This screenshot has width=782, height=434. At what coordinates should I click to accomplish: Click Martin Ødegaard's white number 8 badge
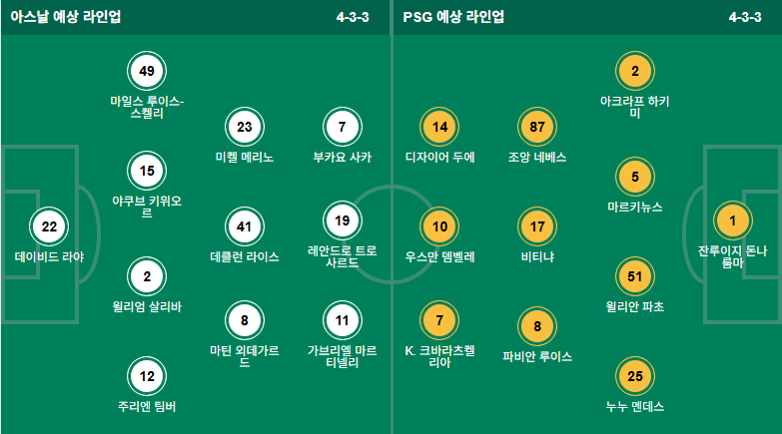tap(245, 320)
